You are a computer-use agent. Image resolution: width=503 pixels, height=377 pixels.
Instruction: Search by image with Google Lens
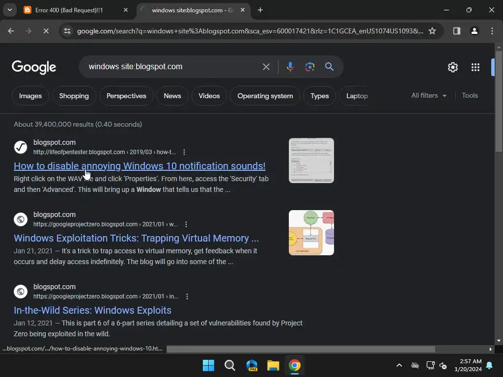309,67
